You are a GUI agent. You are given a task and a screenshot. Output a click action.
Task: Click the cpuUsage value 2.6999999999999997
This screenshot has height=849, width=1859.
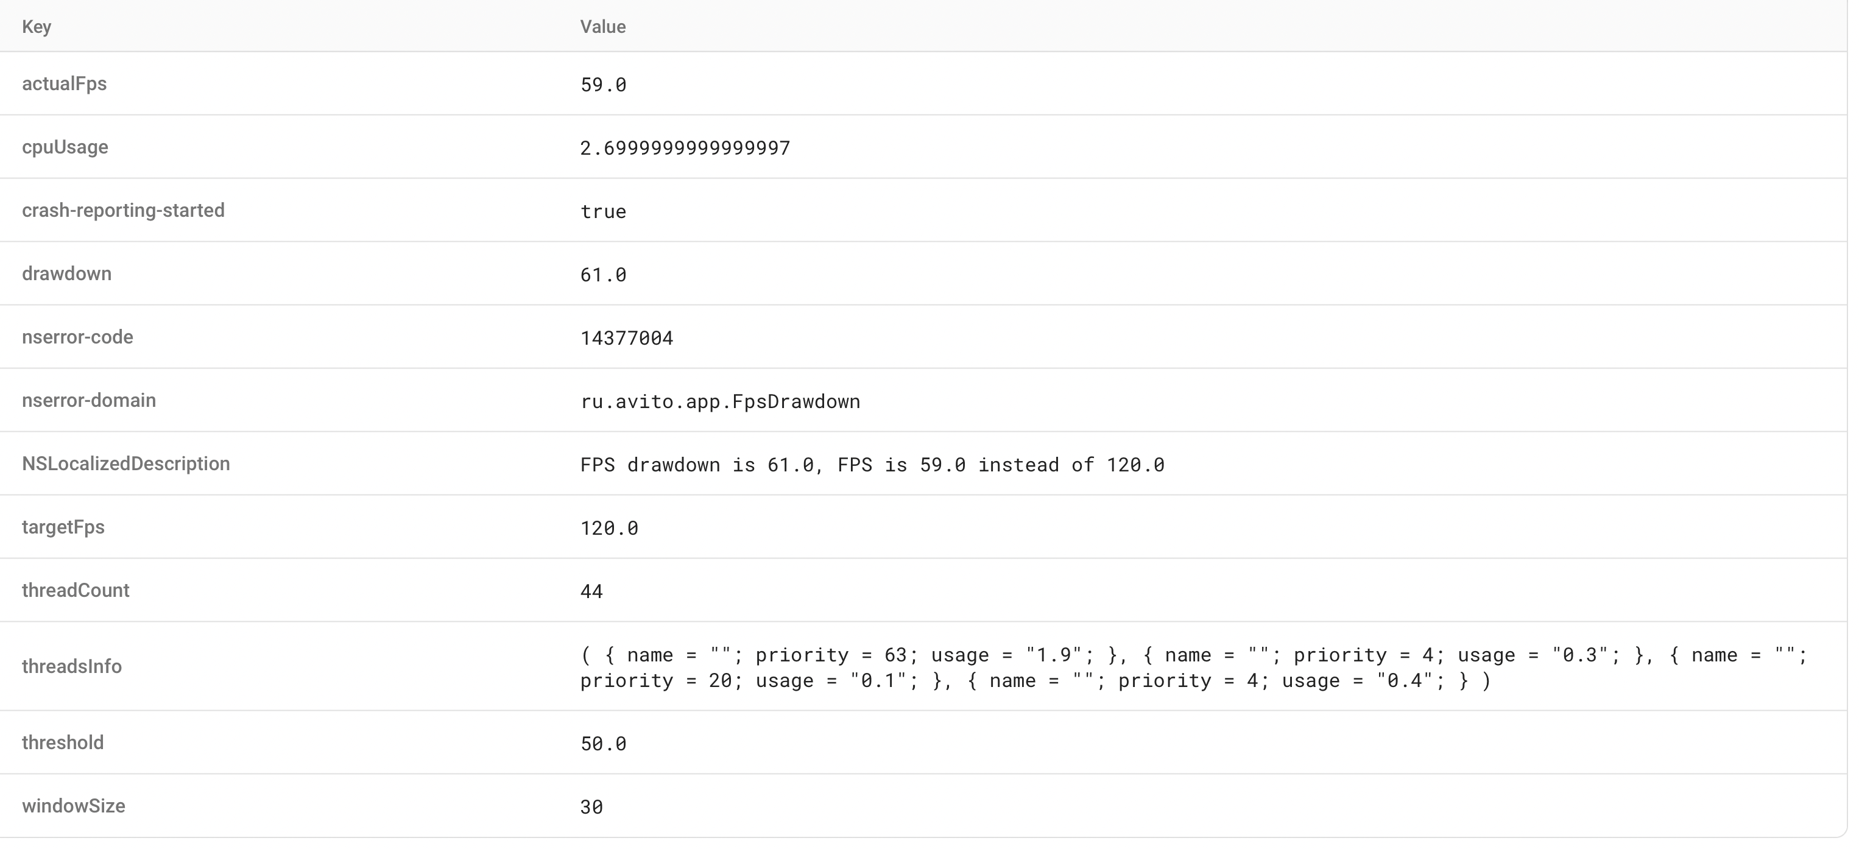685,148
